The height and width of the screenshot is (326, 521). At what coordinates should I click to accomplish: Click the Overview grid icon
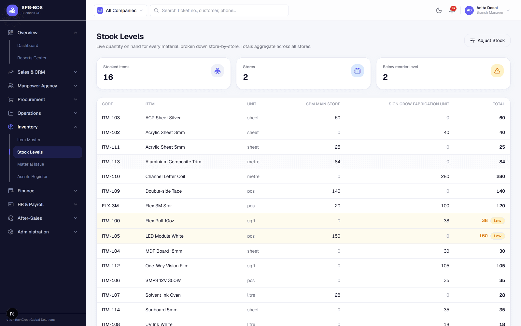click(x=11, y=33)
